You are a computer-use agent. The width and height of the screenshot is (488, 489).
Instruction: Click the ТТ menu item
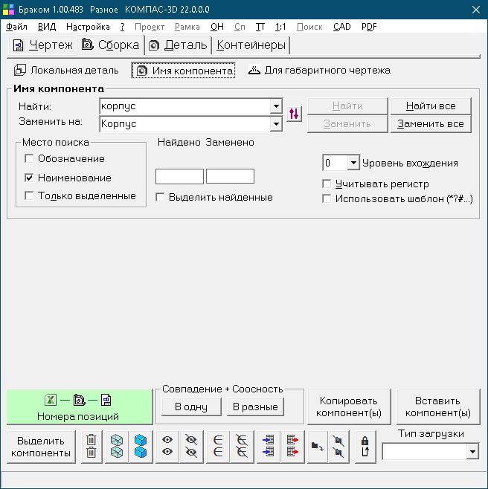(260, 27)
